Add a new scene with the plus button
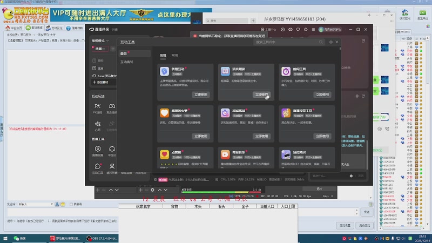The width and height of the screenshot is (432, 243). pos(113,49)
